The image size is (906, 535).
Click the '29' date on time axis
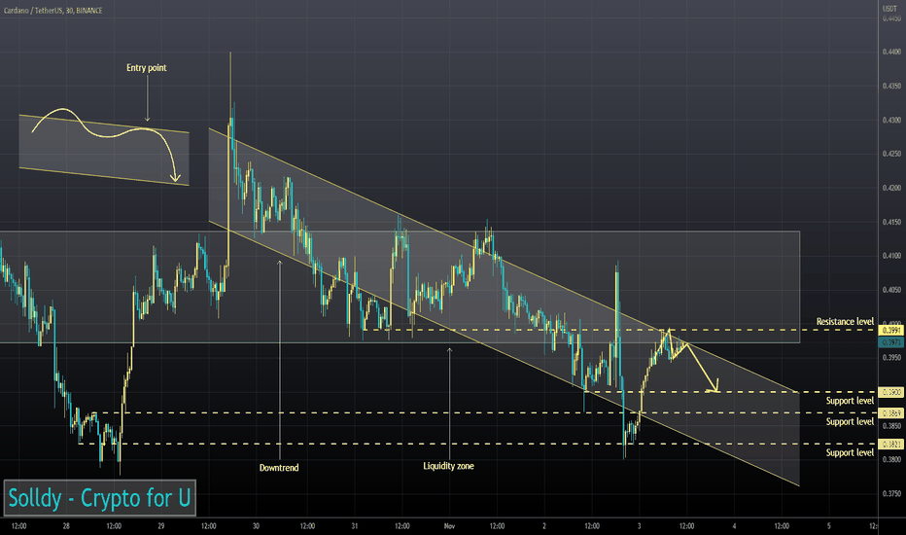[x=160, y=525]
